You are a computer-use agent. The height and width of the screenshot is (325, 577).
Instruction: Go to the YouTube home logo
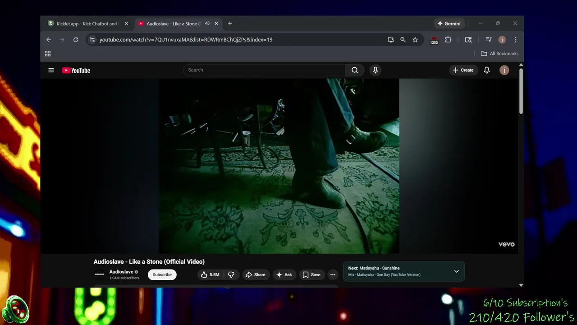click(x=76, y=70)
